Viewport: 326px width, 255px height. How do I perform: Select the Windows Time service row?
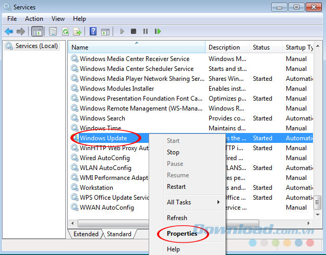[192, 128]
